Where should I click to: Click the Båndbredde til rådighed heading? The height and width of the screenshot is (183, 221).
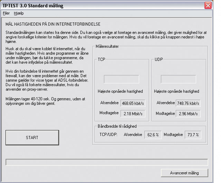117,126
